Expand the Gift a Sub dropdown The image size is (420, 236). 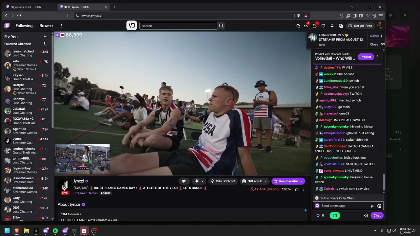point(255,181)
